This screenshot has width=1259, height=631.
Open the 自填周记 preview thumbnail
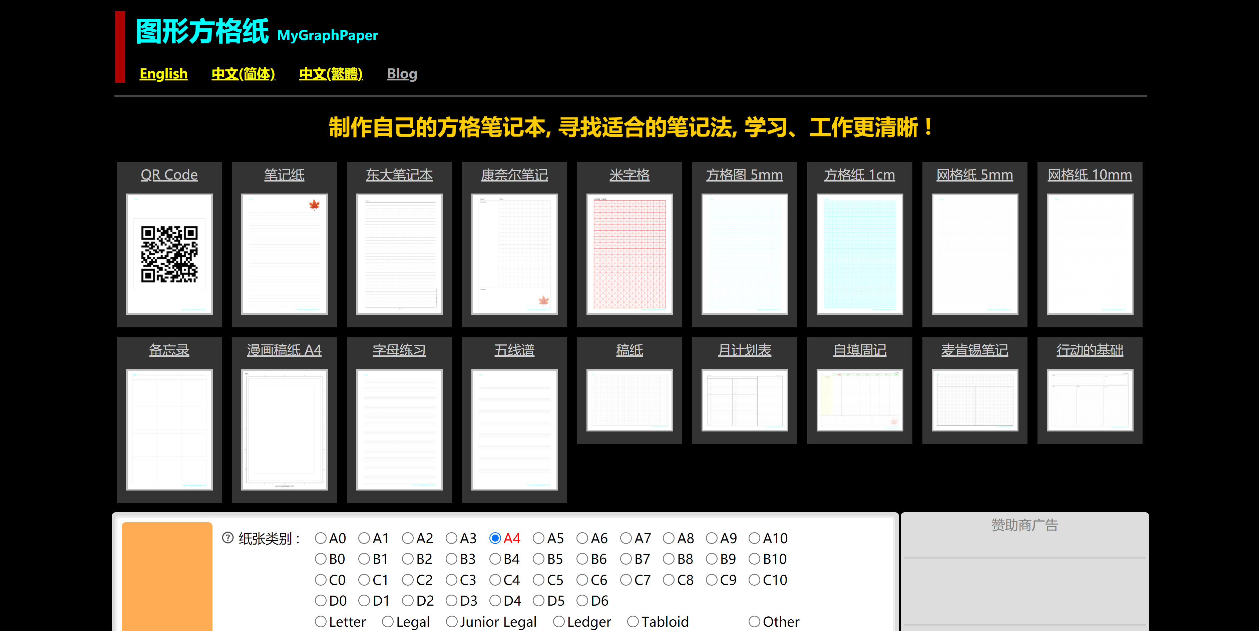[860, 400]
